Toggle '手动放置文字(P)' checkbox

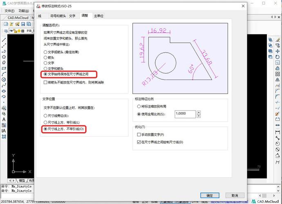(x=150, y=135)
